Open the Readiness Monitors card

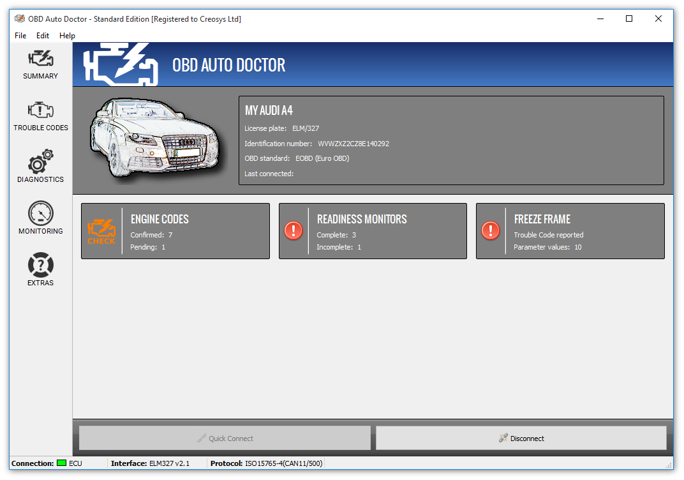coord(373,231)
